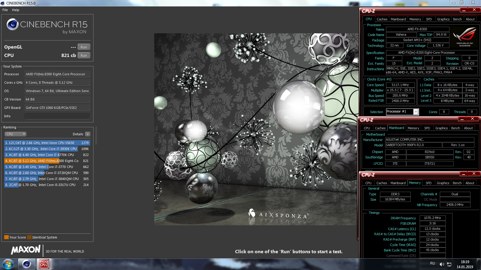This screenshot has width=481, height=270.
Task: Select the Intel Xeon X5650 ranking row
Action: (47, 143)
